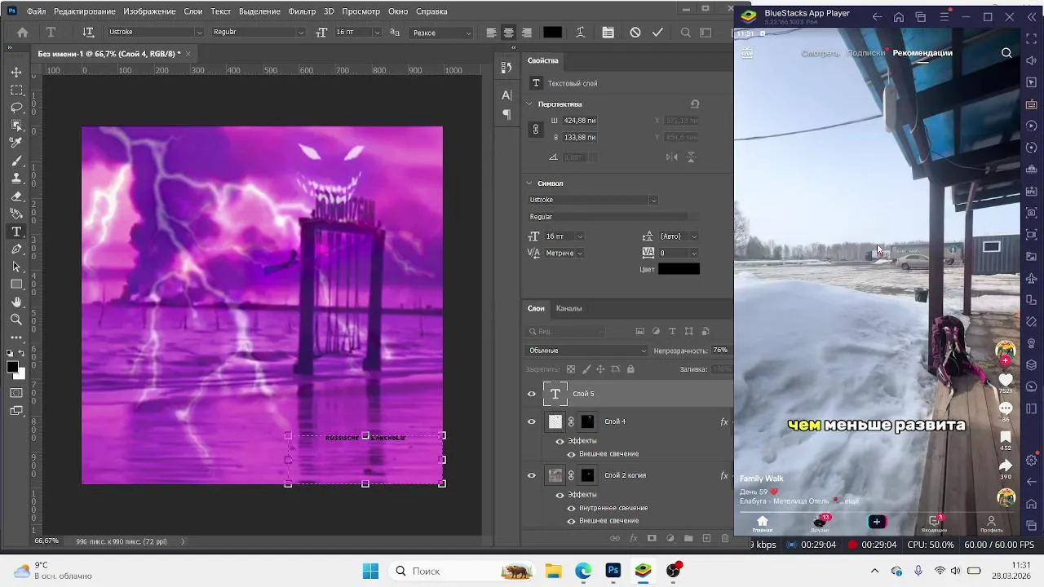The image size is (1044, 587).
Task: Click Windows Start button
Action: click(x=370, y=571)
